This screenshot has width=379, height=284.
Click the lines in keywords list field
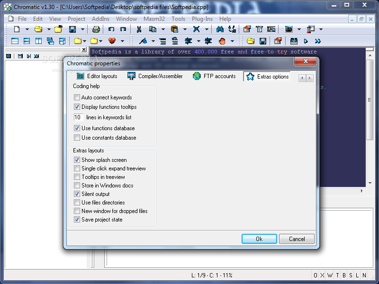(x=79, y=117)
